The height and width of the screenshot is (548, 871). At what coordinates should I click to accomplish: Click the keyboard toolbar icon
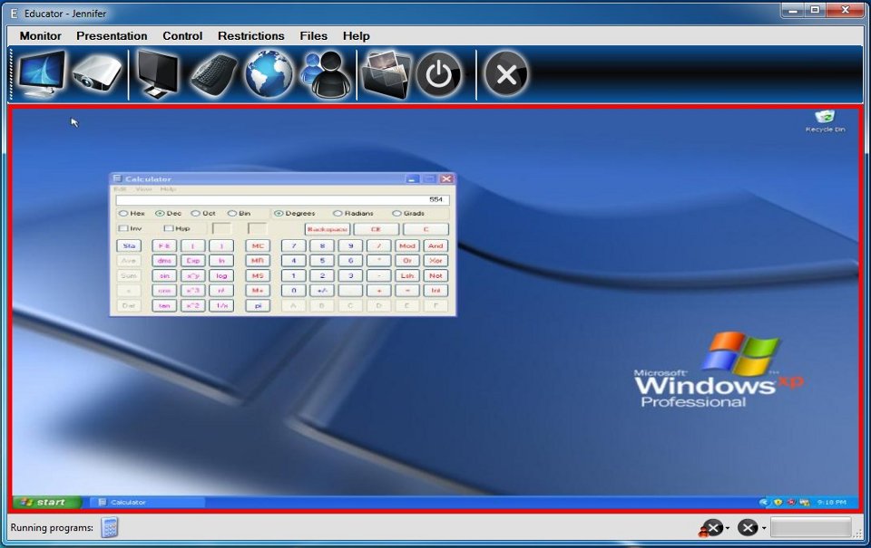coord(214,75)
